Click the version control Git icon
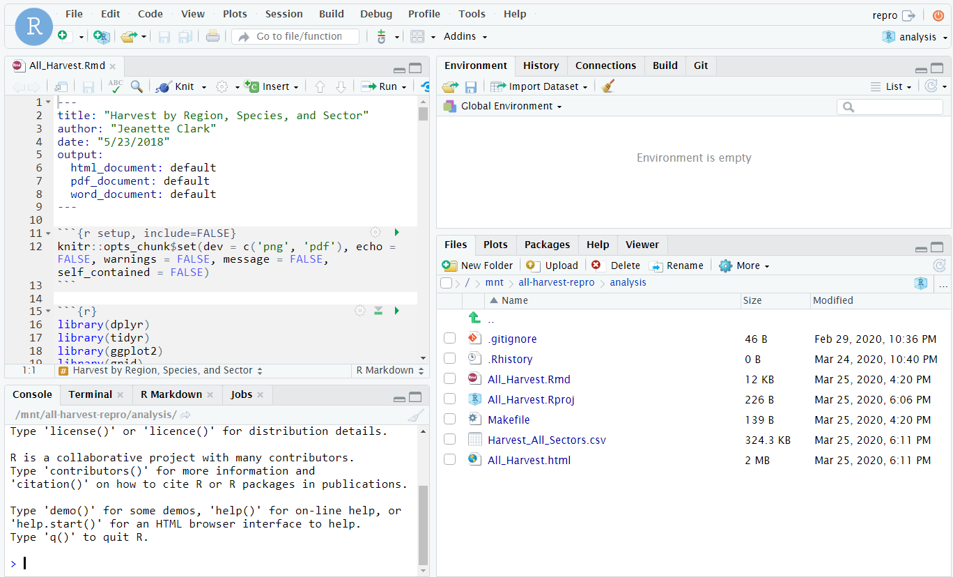This screenshot has height=577, width=953. point(381,36)
